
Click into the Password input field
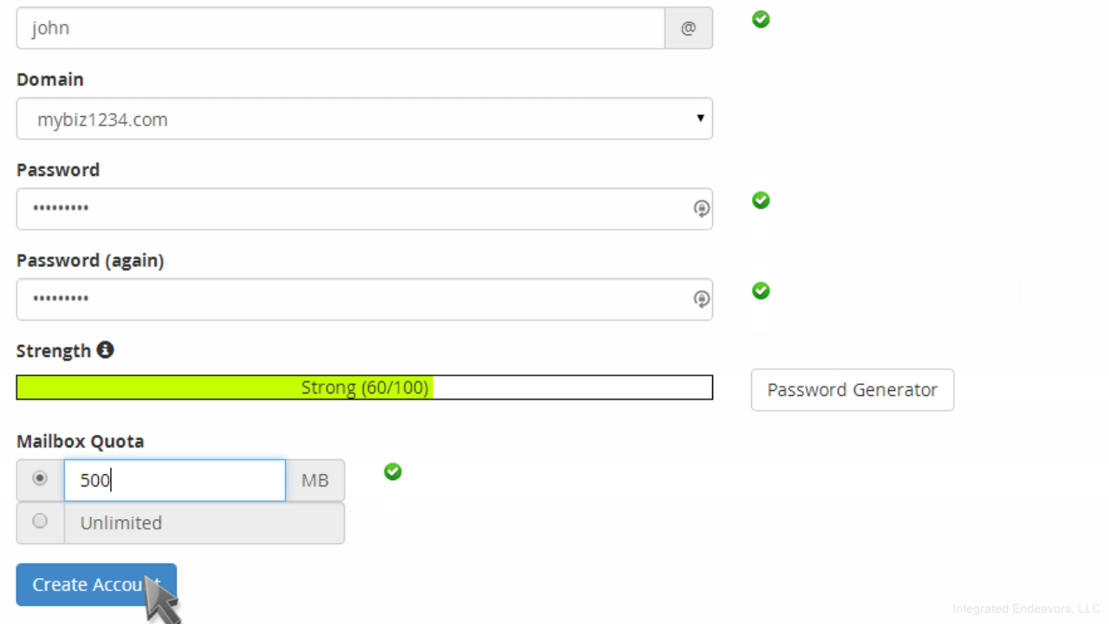[347, 209]
